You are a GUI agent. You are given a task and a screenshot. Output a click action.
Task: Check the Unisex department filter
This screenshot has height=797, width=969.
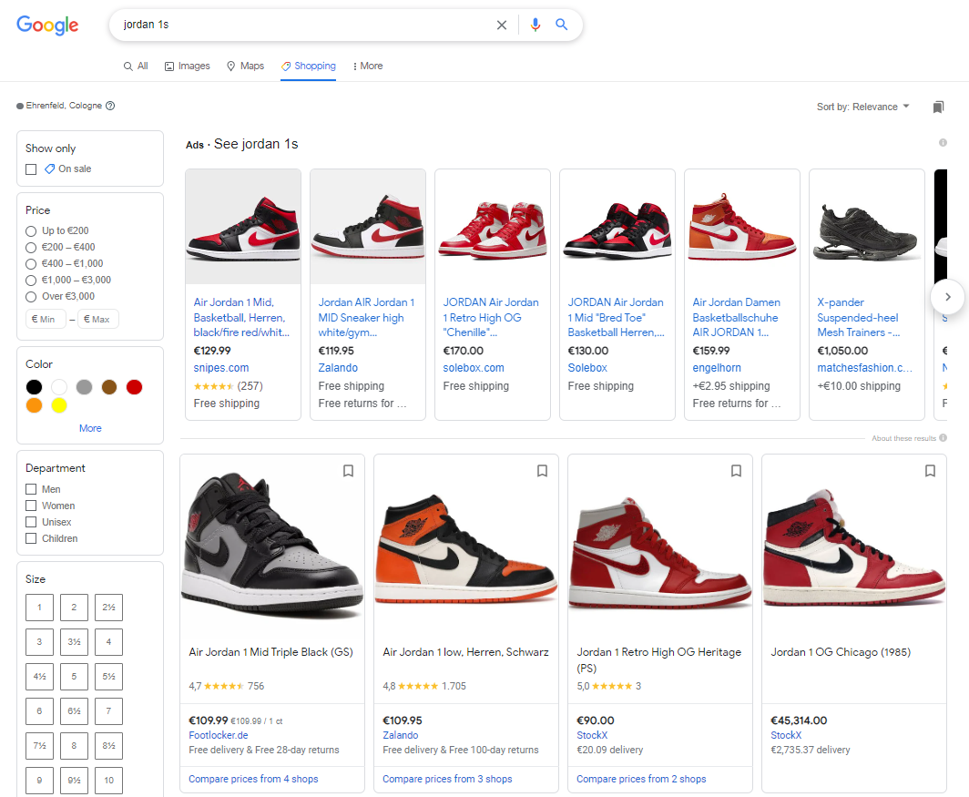click(x=31, y=522)
